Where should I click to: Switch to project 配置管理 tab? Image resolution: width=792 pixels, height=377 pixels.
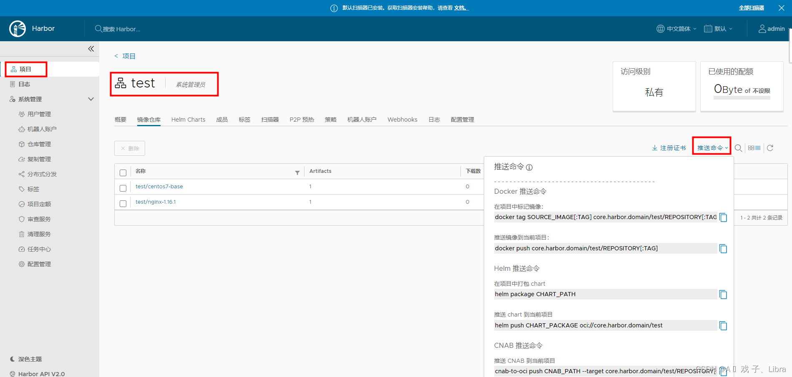pos(463,120)
